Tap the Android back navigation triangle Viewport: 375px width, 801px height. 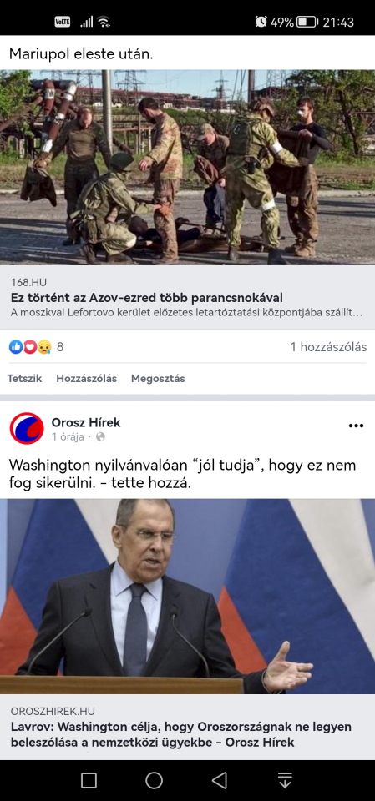pos(220,780)
